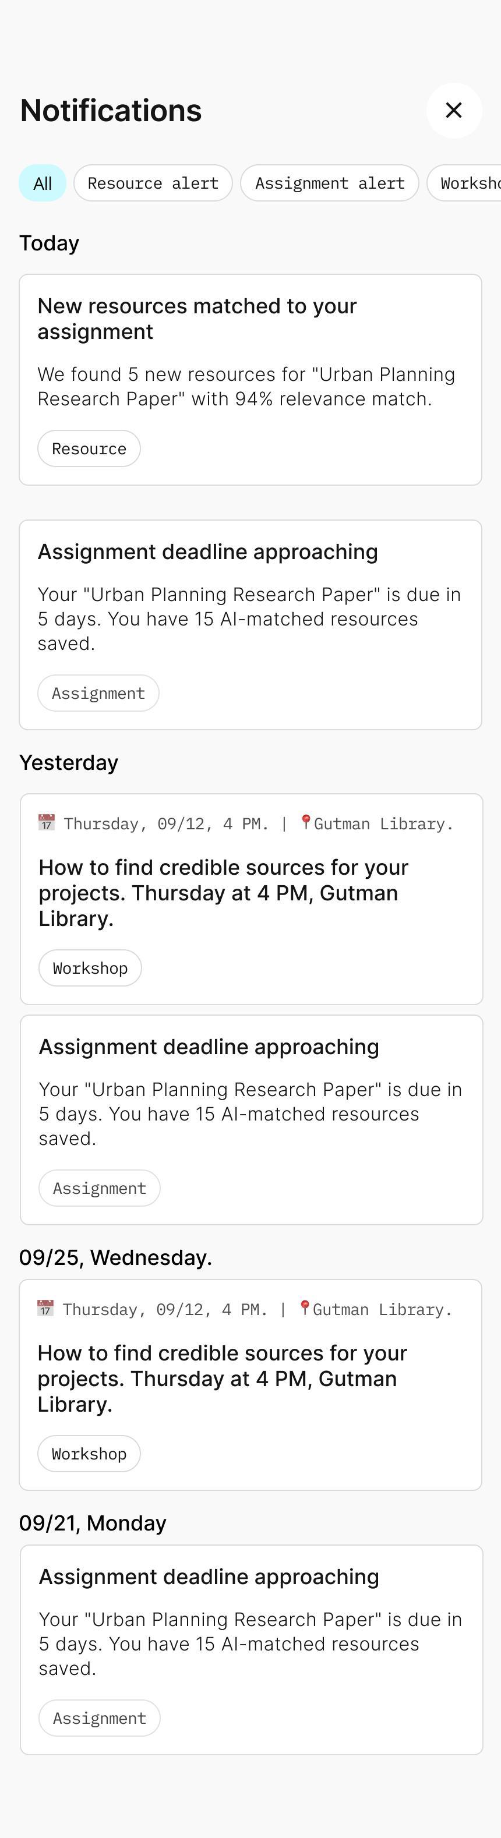Click the Workshop tag under 09/25, Wednesday

click(89, 1454)
